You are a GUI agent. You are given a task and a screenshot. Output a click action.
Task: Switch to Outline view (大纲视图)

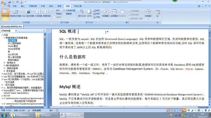38,13
